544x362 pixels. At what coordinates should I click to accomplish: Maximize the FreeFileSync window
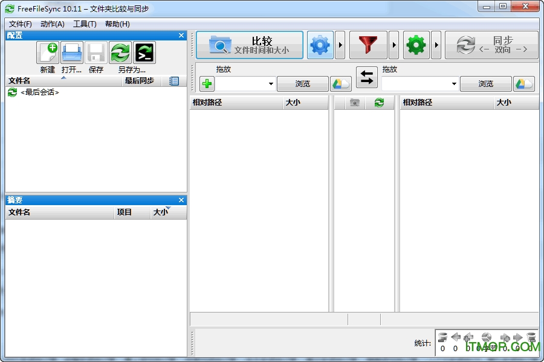click(503, 7)
